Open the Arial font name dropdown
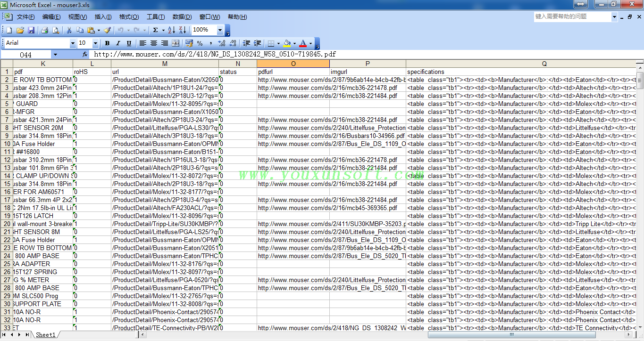Screen dimensions: 644x341 pyautogui.click(x=73, y=43)
